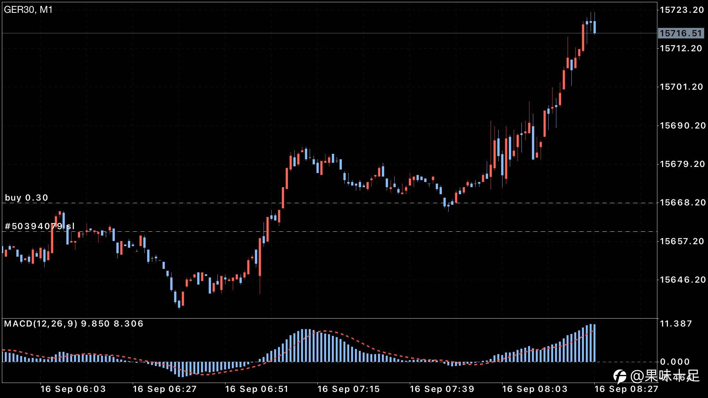Click the watermark logo icon at bottom right
The height and width of the screenshot is (398, 708).
620,376
